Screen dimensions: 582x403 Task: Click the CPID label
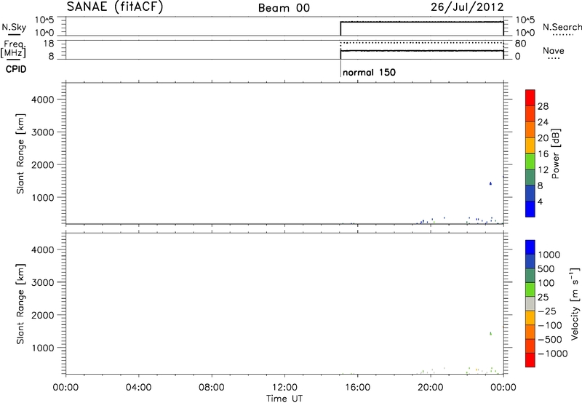coord(16,69)
